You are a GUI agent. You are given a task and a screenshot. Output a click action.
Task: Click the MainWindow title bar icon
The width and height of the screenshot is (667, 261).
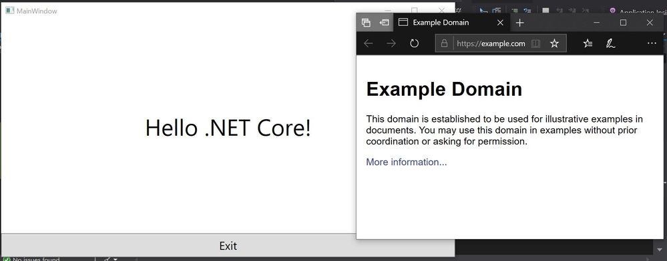tap(10, 10)
